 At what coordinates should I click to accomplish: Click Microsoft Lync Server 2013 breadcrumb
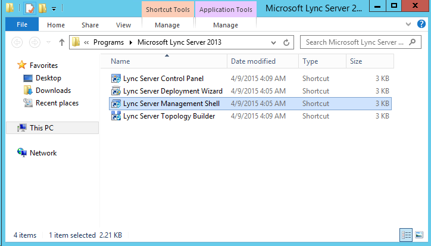(179, 42)
